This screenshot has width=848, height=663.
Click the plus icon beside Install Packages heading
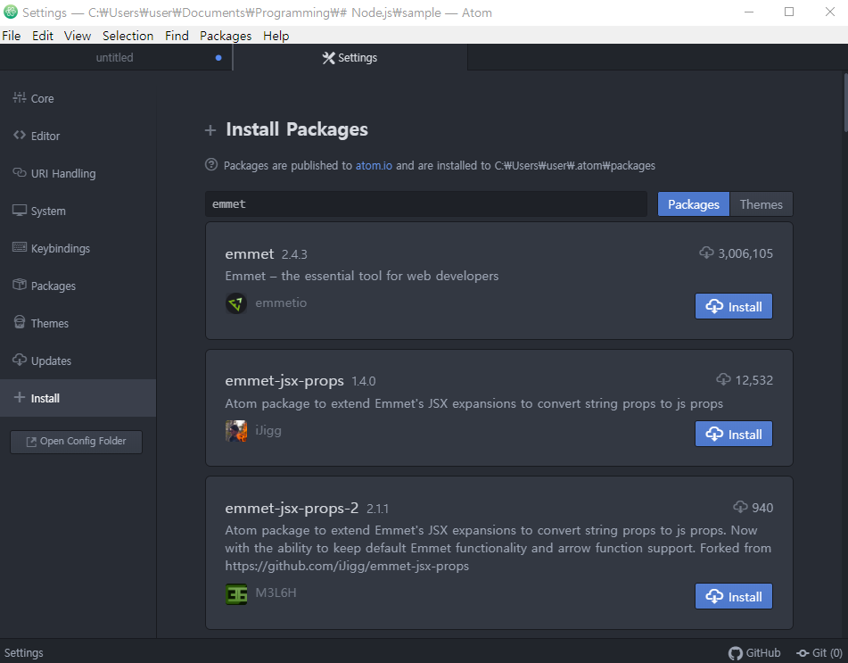[210, 130]
